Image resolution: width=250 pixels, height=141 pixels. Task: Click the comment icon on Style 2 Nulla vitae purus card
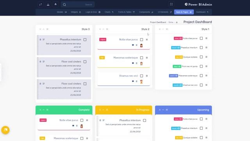pyautogui.click(x=133, y=45)
